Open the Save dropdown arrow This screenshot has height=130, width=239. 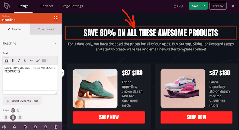[205, 6]
